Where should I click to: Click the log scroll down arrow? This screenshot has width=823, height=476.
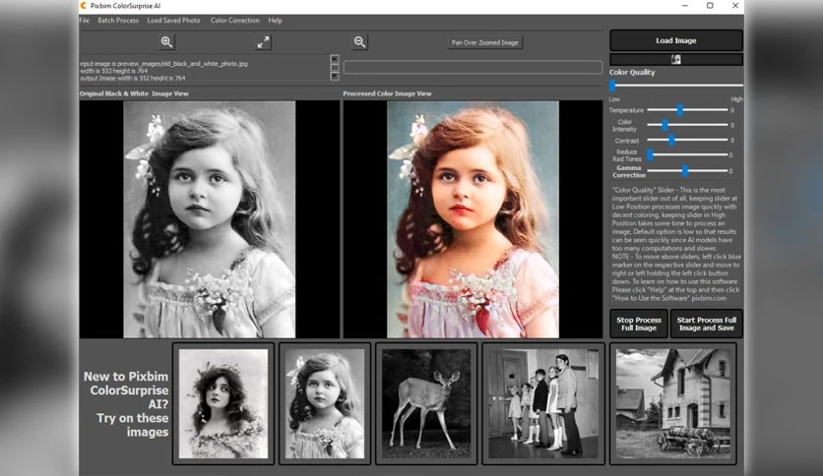click(335, 76)
